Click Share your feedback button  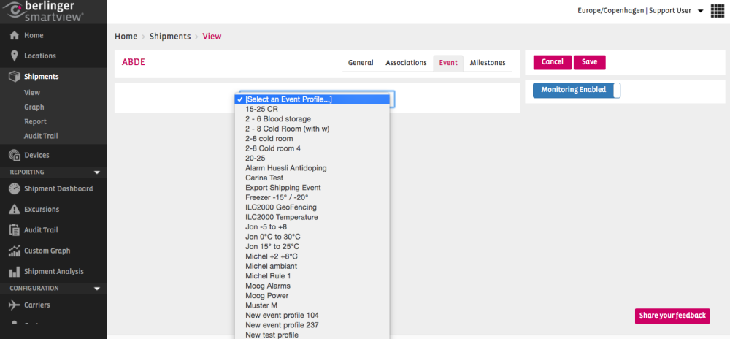click(672, 316)
